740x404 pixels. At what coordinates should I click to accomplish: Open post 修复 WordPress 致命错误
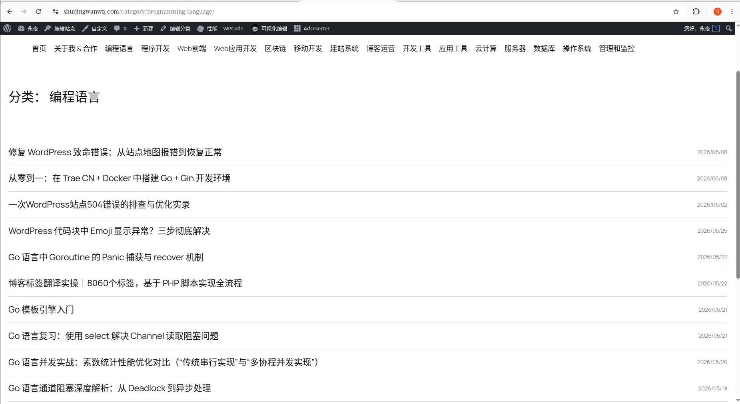click(115, 152)
